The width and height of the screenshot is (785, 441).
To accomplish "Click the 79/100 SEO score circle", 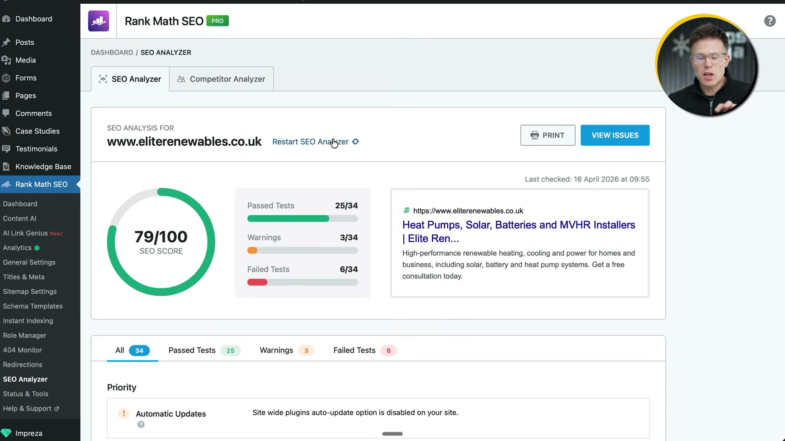I will coord(161,242).
